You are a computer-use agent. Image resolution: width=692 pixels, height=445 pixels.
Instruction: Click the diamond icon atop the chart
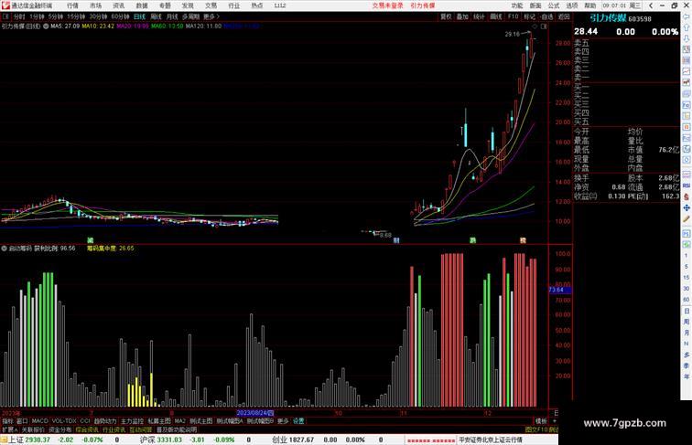point(535,26)
